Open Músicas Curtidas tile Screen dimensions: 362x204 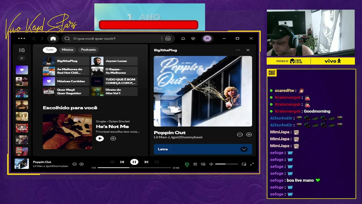point(66,81)
